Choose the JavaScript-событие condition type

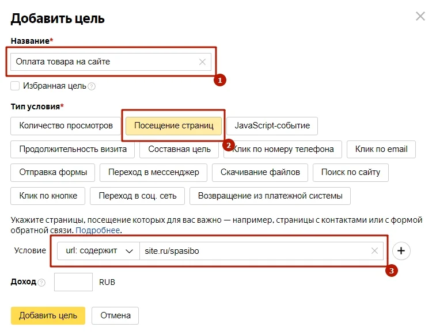(x=272, y=125)
